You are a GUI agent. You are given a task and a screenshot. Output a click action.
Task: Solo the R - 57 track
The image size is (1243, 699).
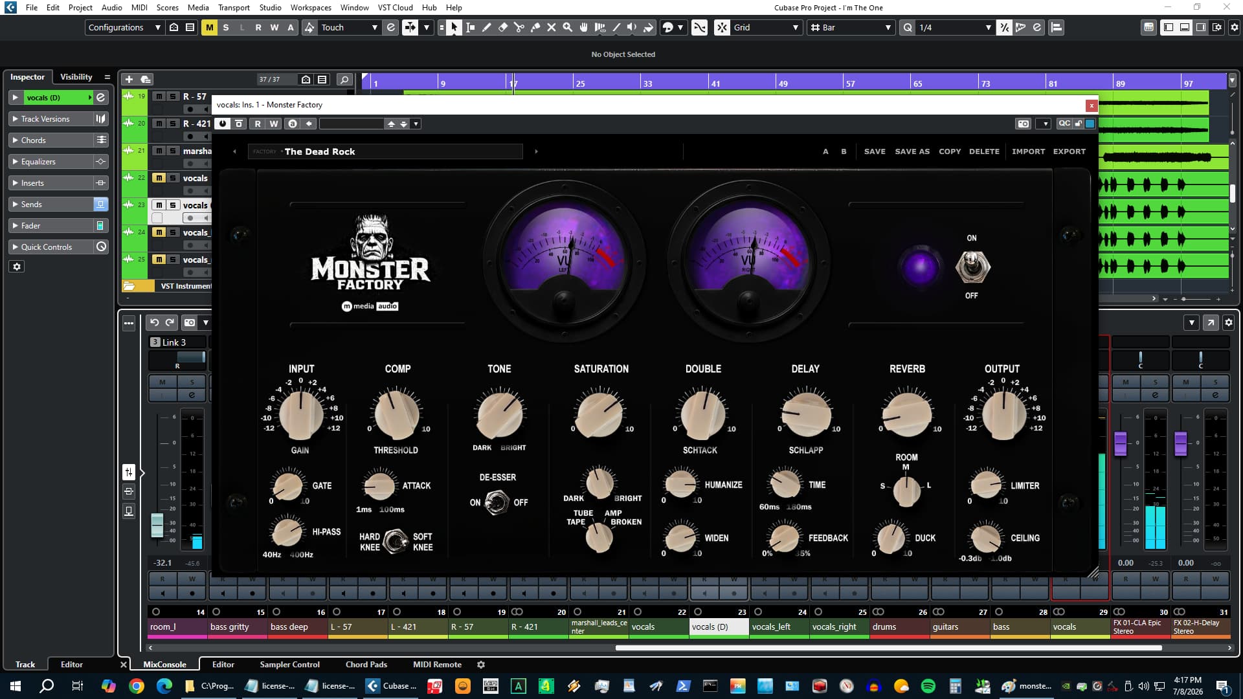pyautogui.click(x=173, y=96)
